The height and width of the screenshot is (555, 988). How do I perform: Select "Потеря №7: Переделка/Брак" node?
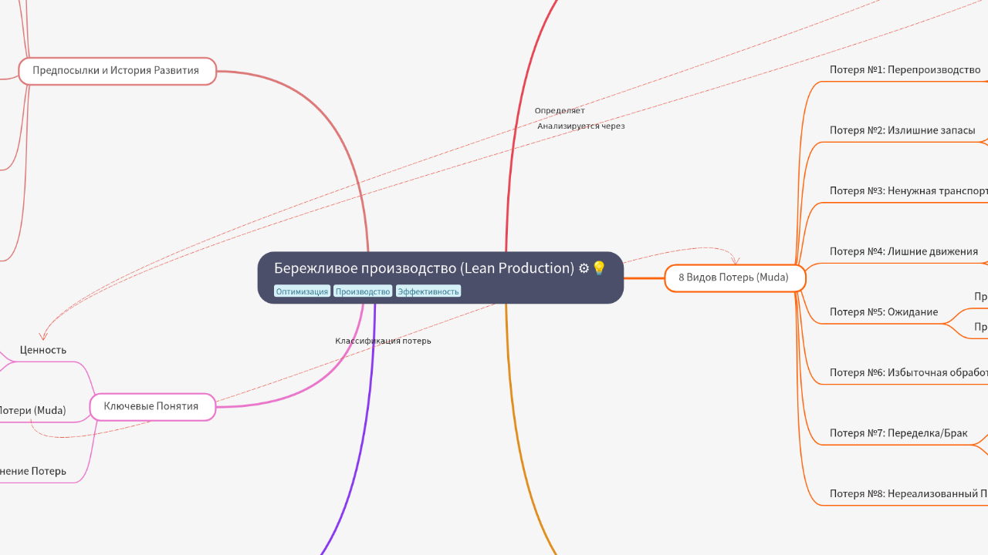pyautogui.click(x=898, y=432)
